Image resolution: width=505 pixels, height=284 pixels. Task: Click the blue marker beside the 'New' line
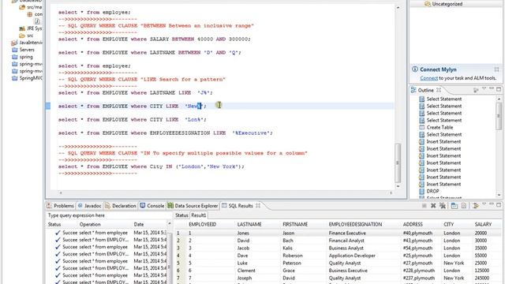pyautogui.click(x=48, y=106)
